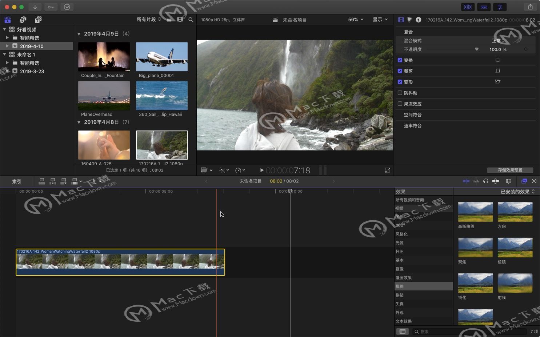Show background tasks checkmark icon
The image size is (540, 337).
(x=67, y=7)
